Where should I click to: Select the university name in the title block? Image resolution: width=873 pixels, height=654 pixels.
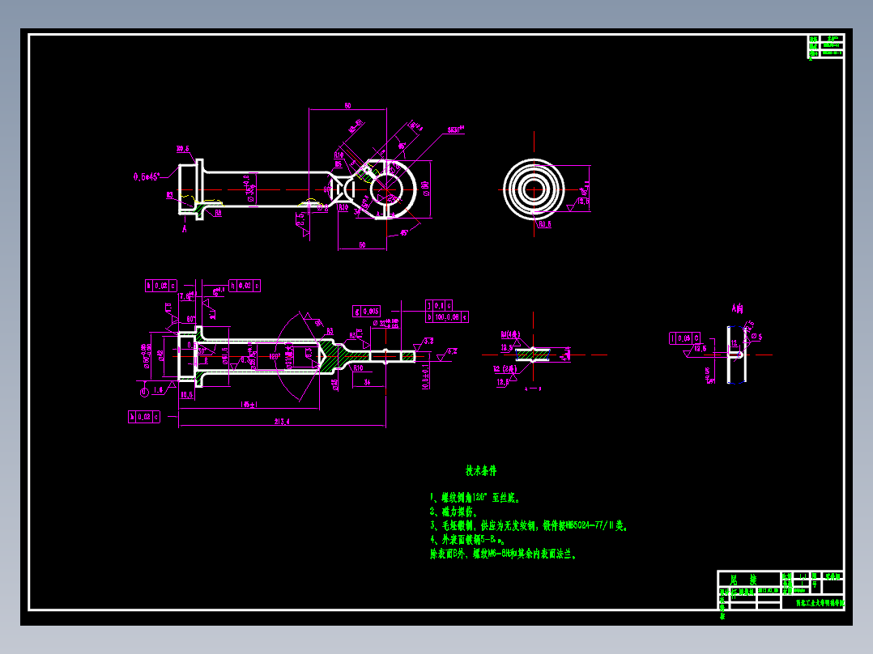[x=820, y=603]
